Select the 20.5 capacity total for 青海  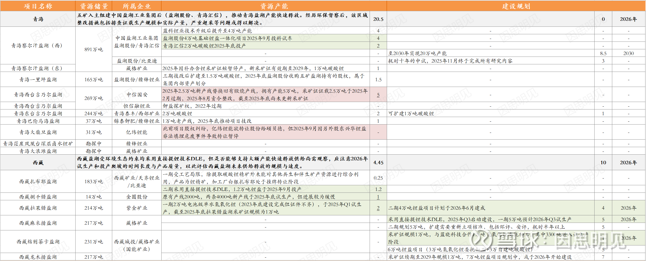click(378, 19)
